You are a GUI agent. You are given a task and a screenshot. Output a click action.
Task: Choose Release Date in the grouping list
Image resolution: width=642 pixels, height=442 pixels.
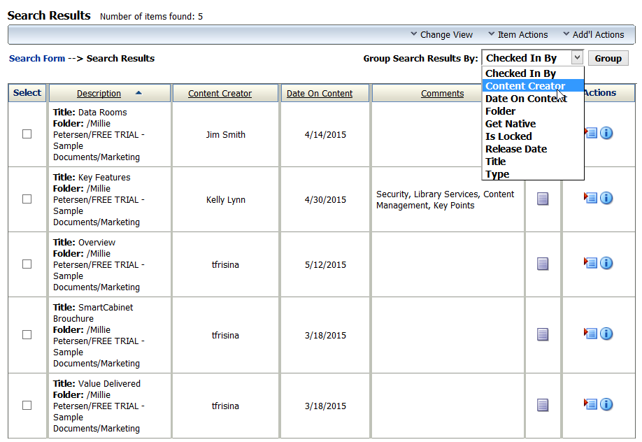click(516, 149)
